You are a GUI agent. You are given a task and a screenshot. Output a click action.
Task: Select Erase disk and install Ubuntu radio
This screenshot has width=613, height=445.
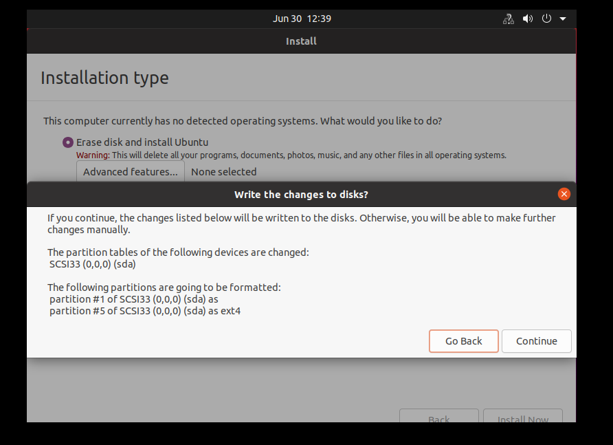[x=67, y=142]
